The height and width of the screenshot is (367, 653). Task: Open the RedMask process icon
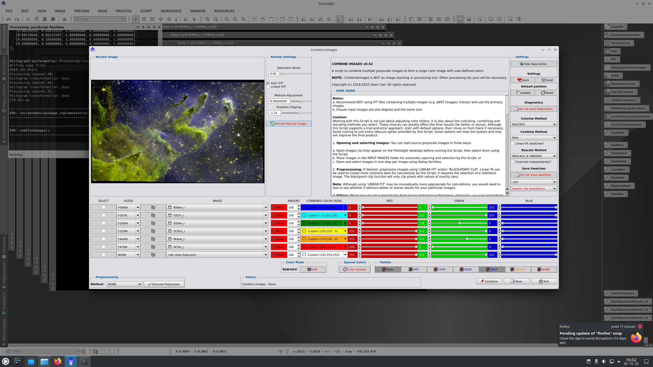click(615, 145)
